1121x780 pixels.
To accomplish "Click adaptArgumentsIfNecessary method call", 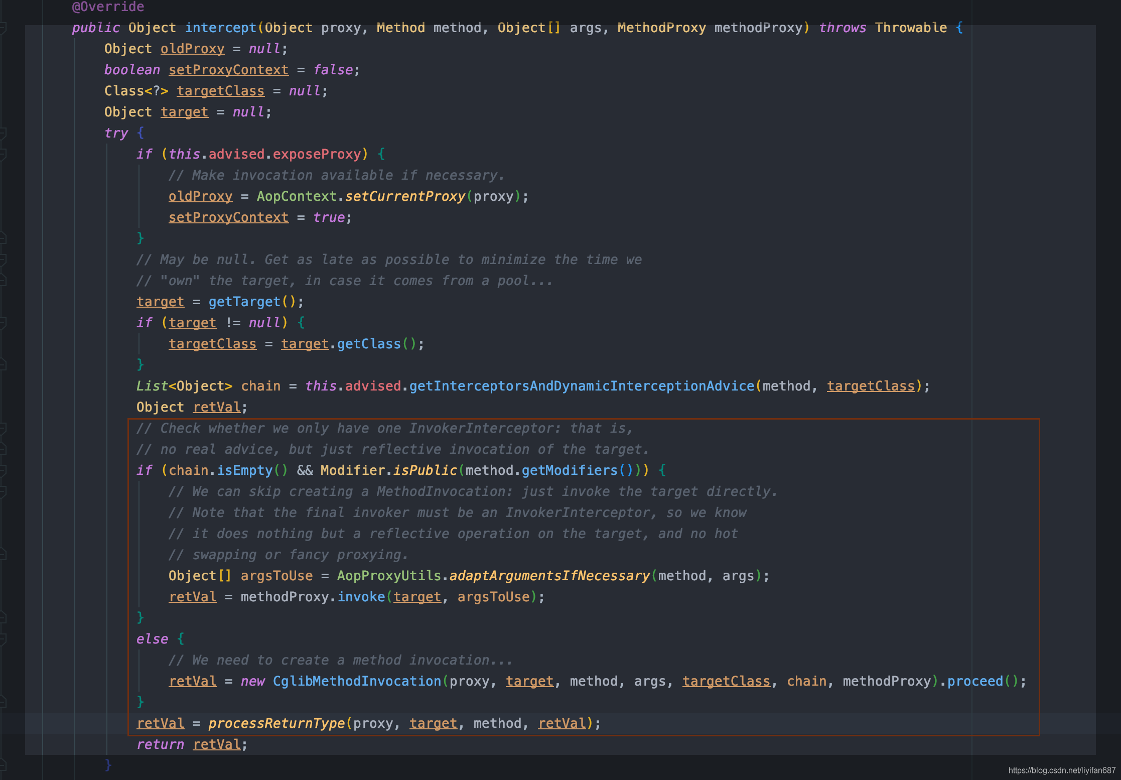I will [549, 576].
